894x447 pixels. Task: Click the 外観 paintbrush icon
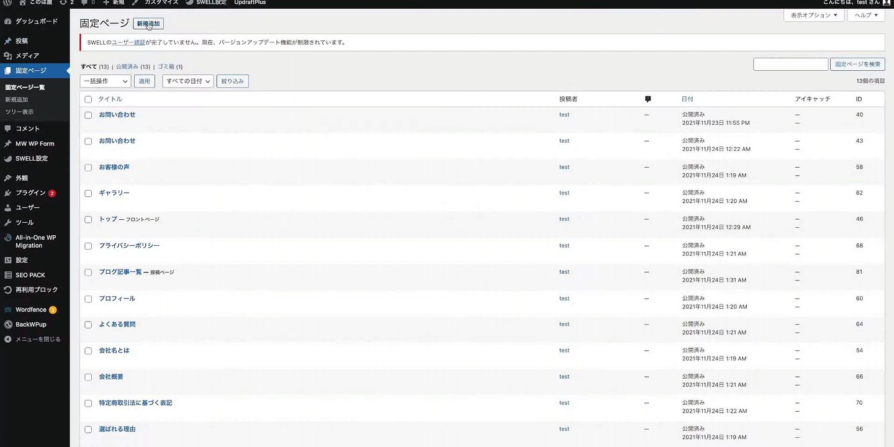[x=7, y=178]
